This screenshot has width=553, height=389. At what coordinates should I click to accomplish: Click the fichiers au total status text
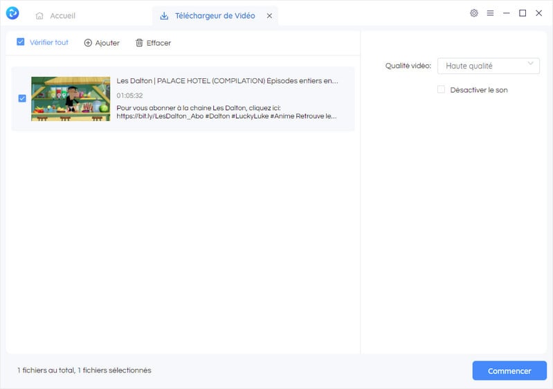[84, 370]
